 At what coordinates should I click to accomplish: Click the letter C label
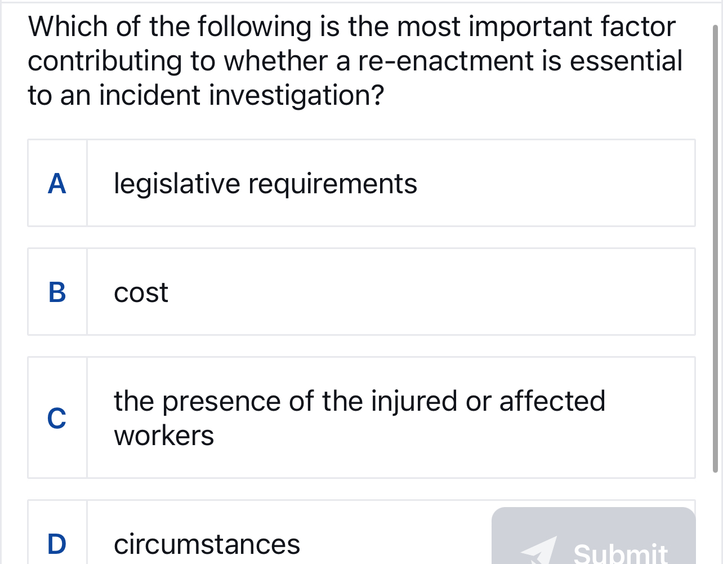tap(57, 419)
